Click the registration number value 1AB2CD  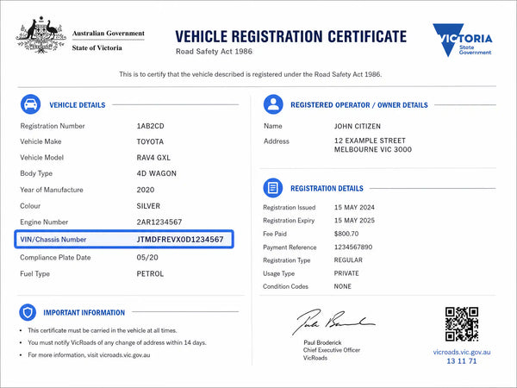pyautogui.click(x=150, y=126)
